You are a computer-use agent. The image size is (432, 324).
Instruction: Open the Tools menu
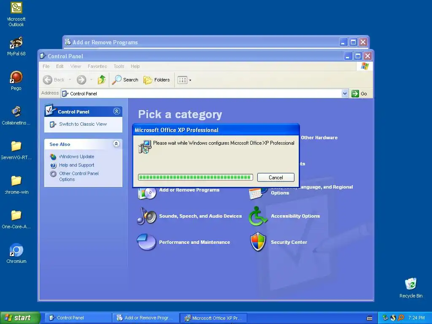pyautogui.click(x=119, y=66)
